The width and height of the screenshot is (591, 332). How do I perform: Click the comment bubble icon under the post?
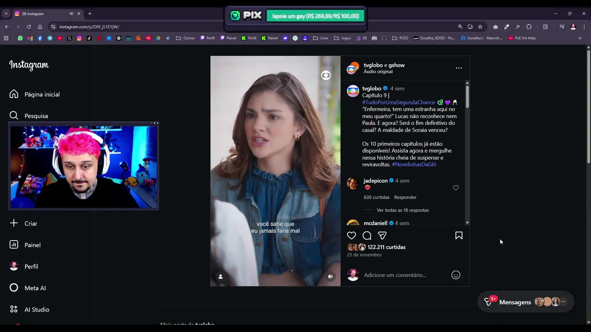click(x=367, y=236)
